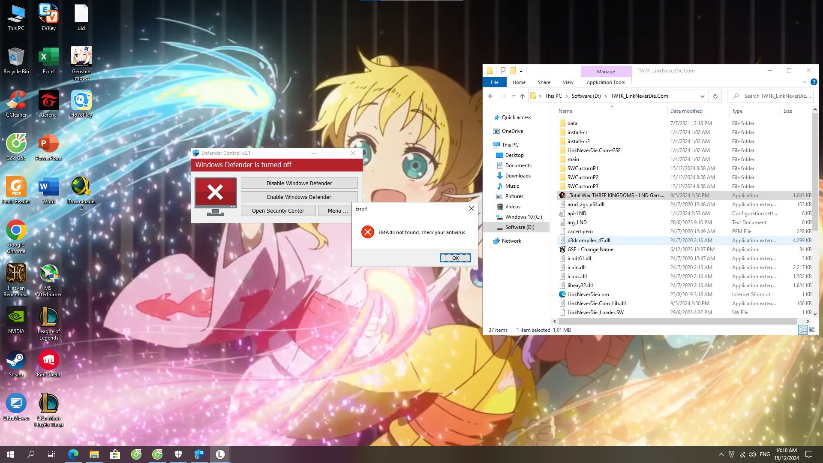Screen dimensions: 823x463
Task: Select the Garena desktop icon
Action: tap(48, 104)
